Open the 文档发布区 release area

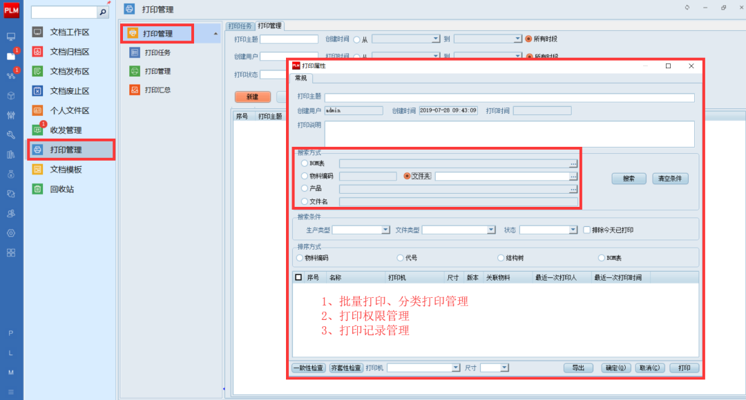(69, 71)
